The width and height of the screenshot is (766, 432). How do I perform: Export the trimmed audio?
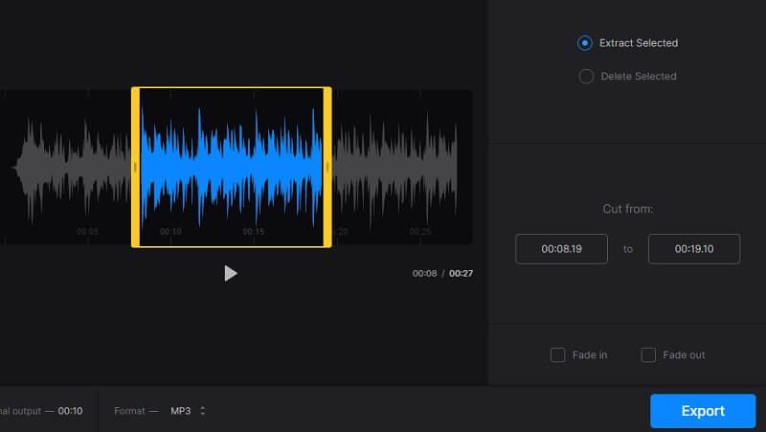pos(703,411)
